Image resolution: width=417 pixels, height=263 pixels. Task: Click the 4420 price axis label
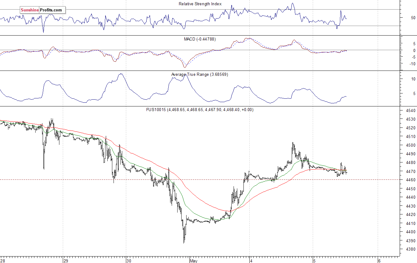[411, 215]
